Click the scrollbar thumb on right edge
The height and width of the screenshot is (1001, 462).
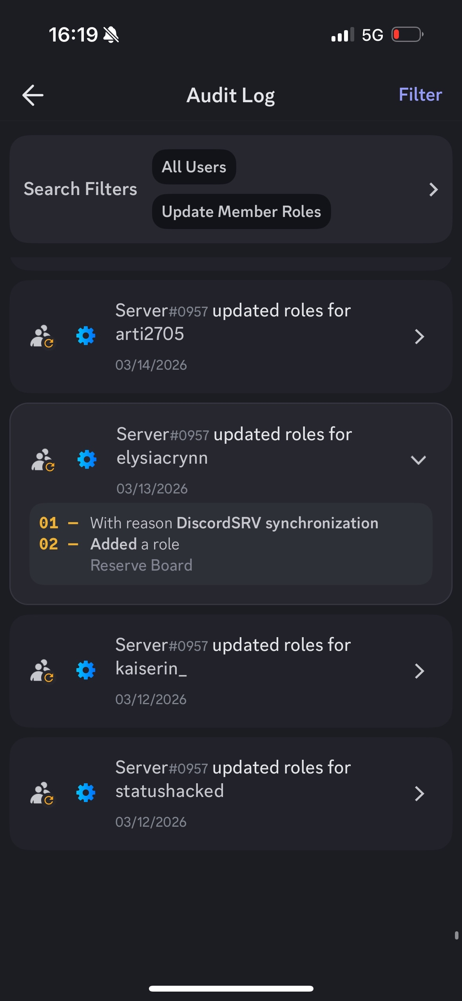click(457, 935)
